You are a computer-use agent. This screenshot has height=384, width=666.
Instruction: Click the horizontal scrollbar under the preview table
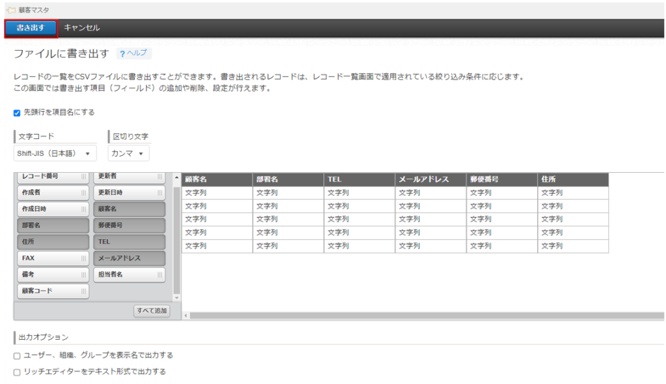423,315
